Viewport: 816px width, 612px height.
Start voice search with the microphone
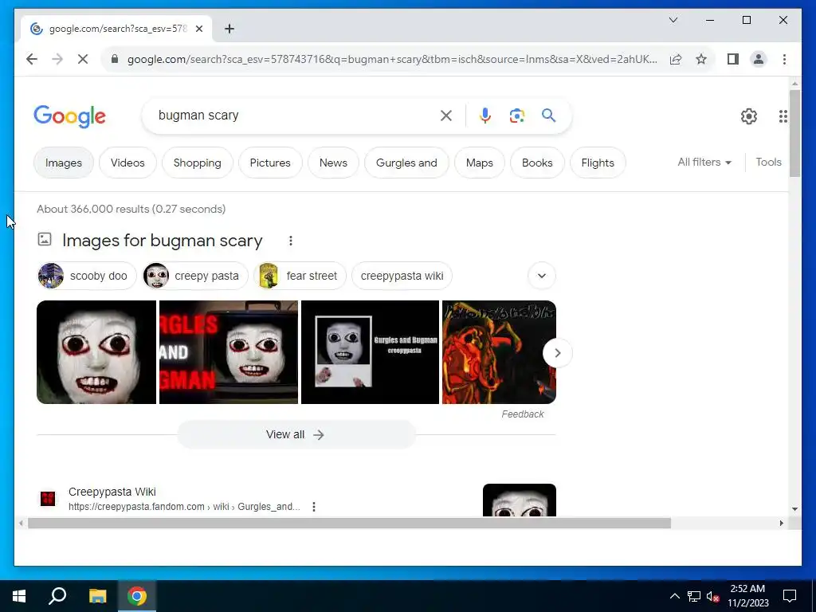pos(485,116)
